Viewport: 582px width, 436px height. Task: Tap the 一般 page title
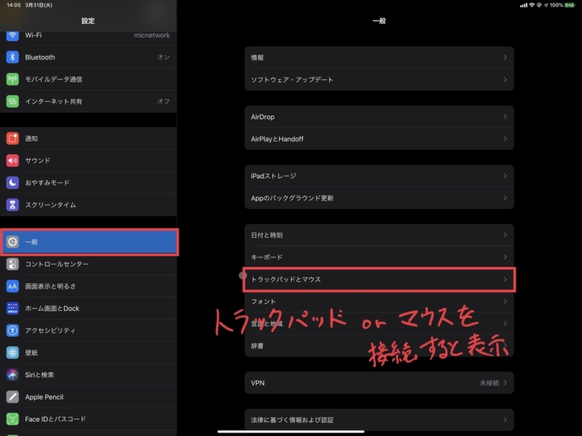pos(379,21)
